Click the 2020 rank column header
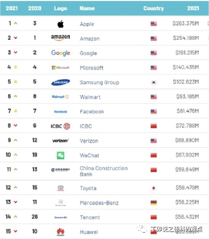 [35, 8]
